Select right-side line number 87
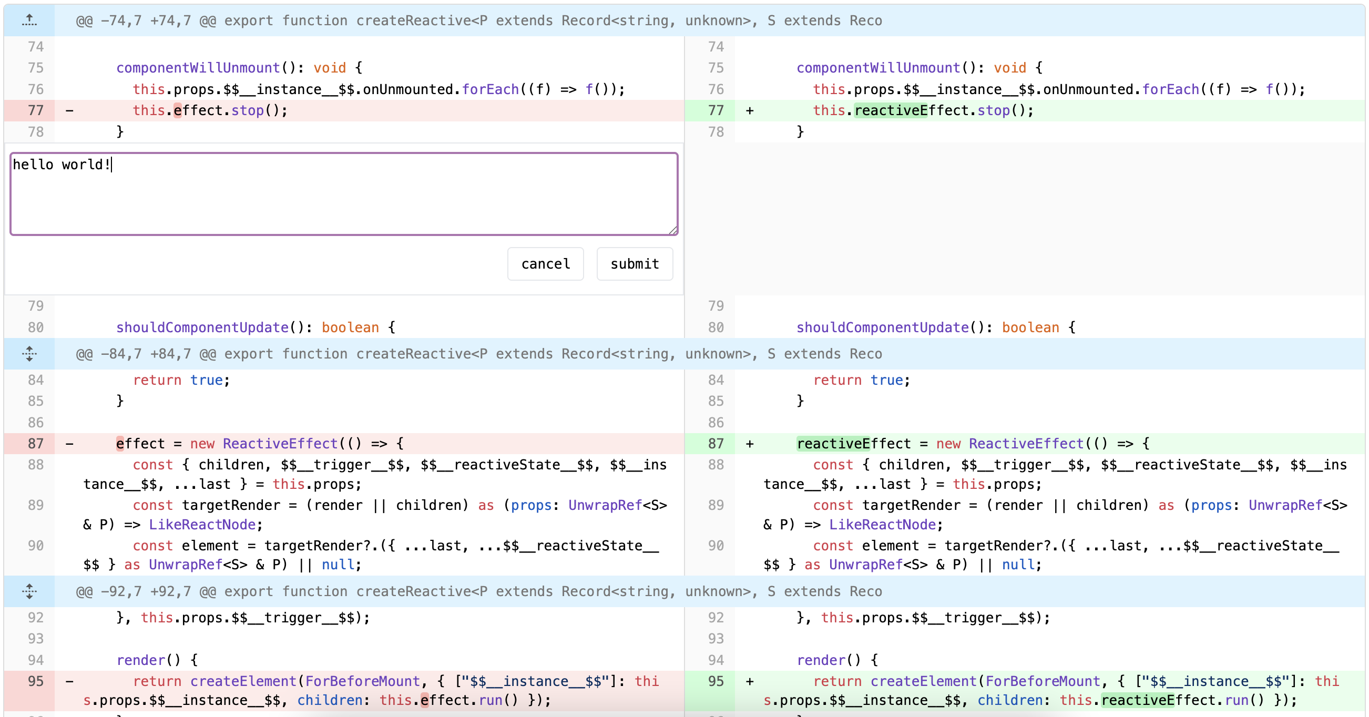The height and width of the screenshot is (717, 1369). (x=716, y=444)
